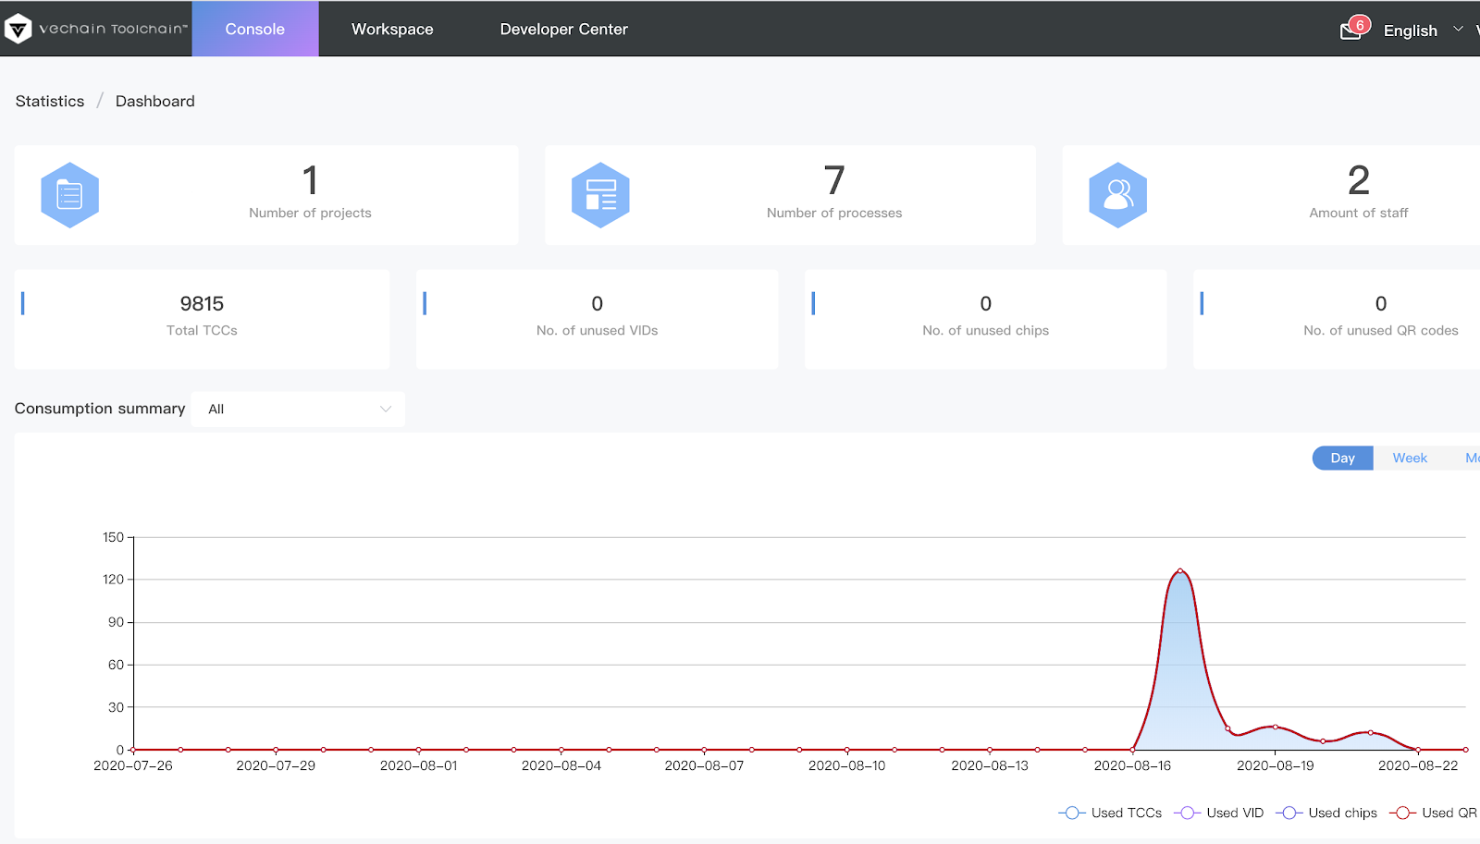
Task: Click the No. of unused VIDs label
Action: click(x=598, y=330)
